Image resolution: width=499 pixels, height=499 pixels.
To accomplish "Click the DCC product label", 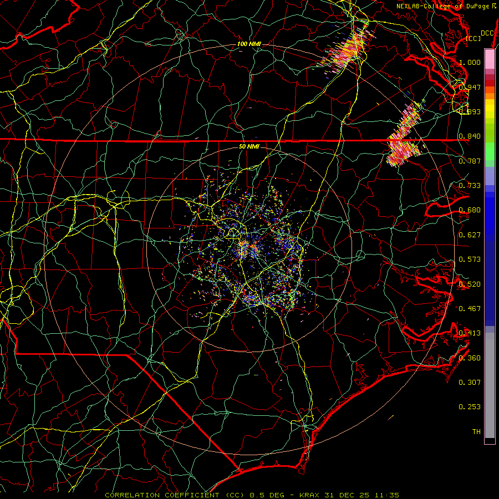I will pyautogui.click(x=487, y=33).
